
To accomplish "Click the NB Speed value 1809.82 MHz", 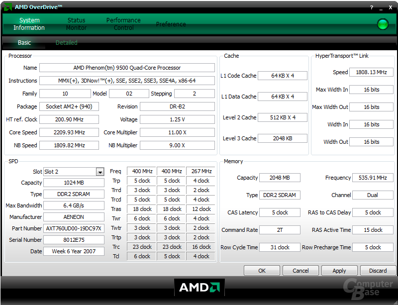I will coord(69,145).
